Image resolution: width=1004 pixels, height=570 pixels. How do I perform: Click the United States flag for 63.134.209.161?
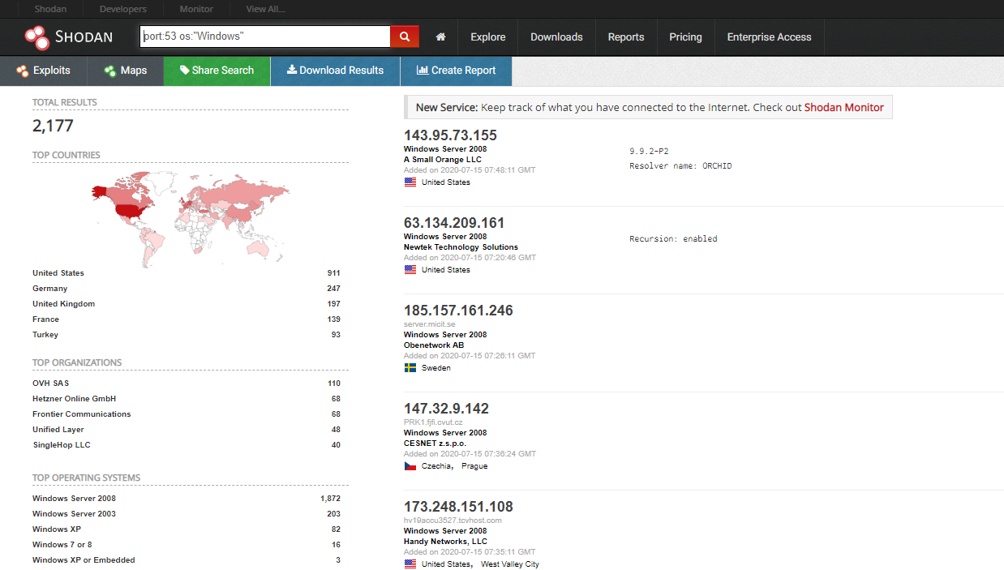pos(410,270)
